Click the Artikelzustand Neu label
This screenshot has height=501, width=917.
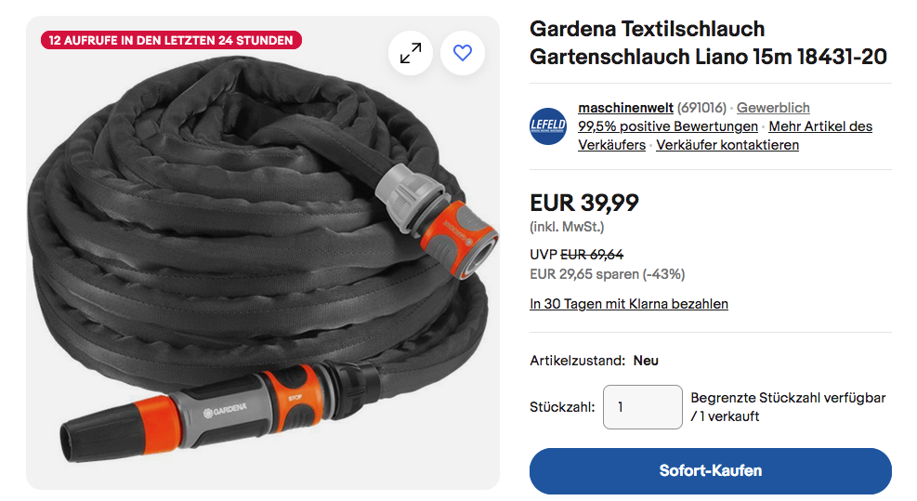point(594,361)
